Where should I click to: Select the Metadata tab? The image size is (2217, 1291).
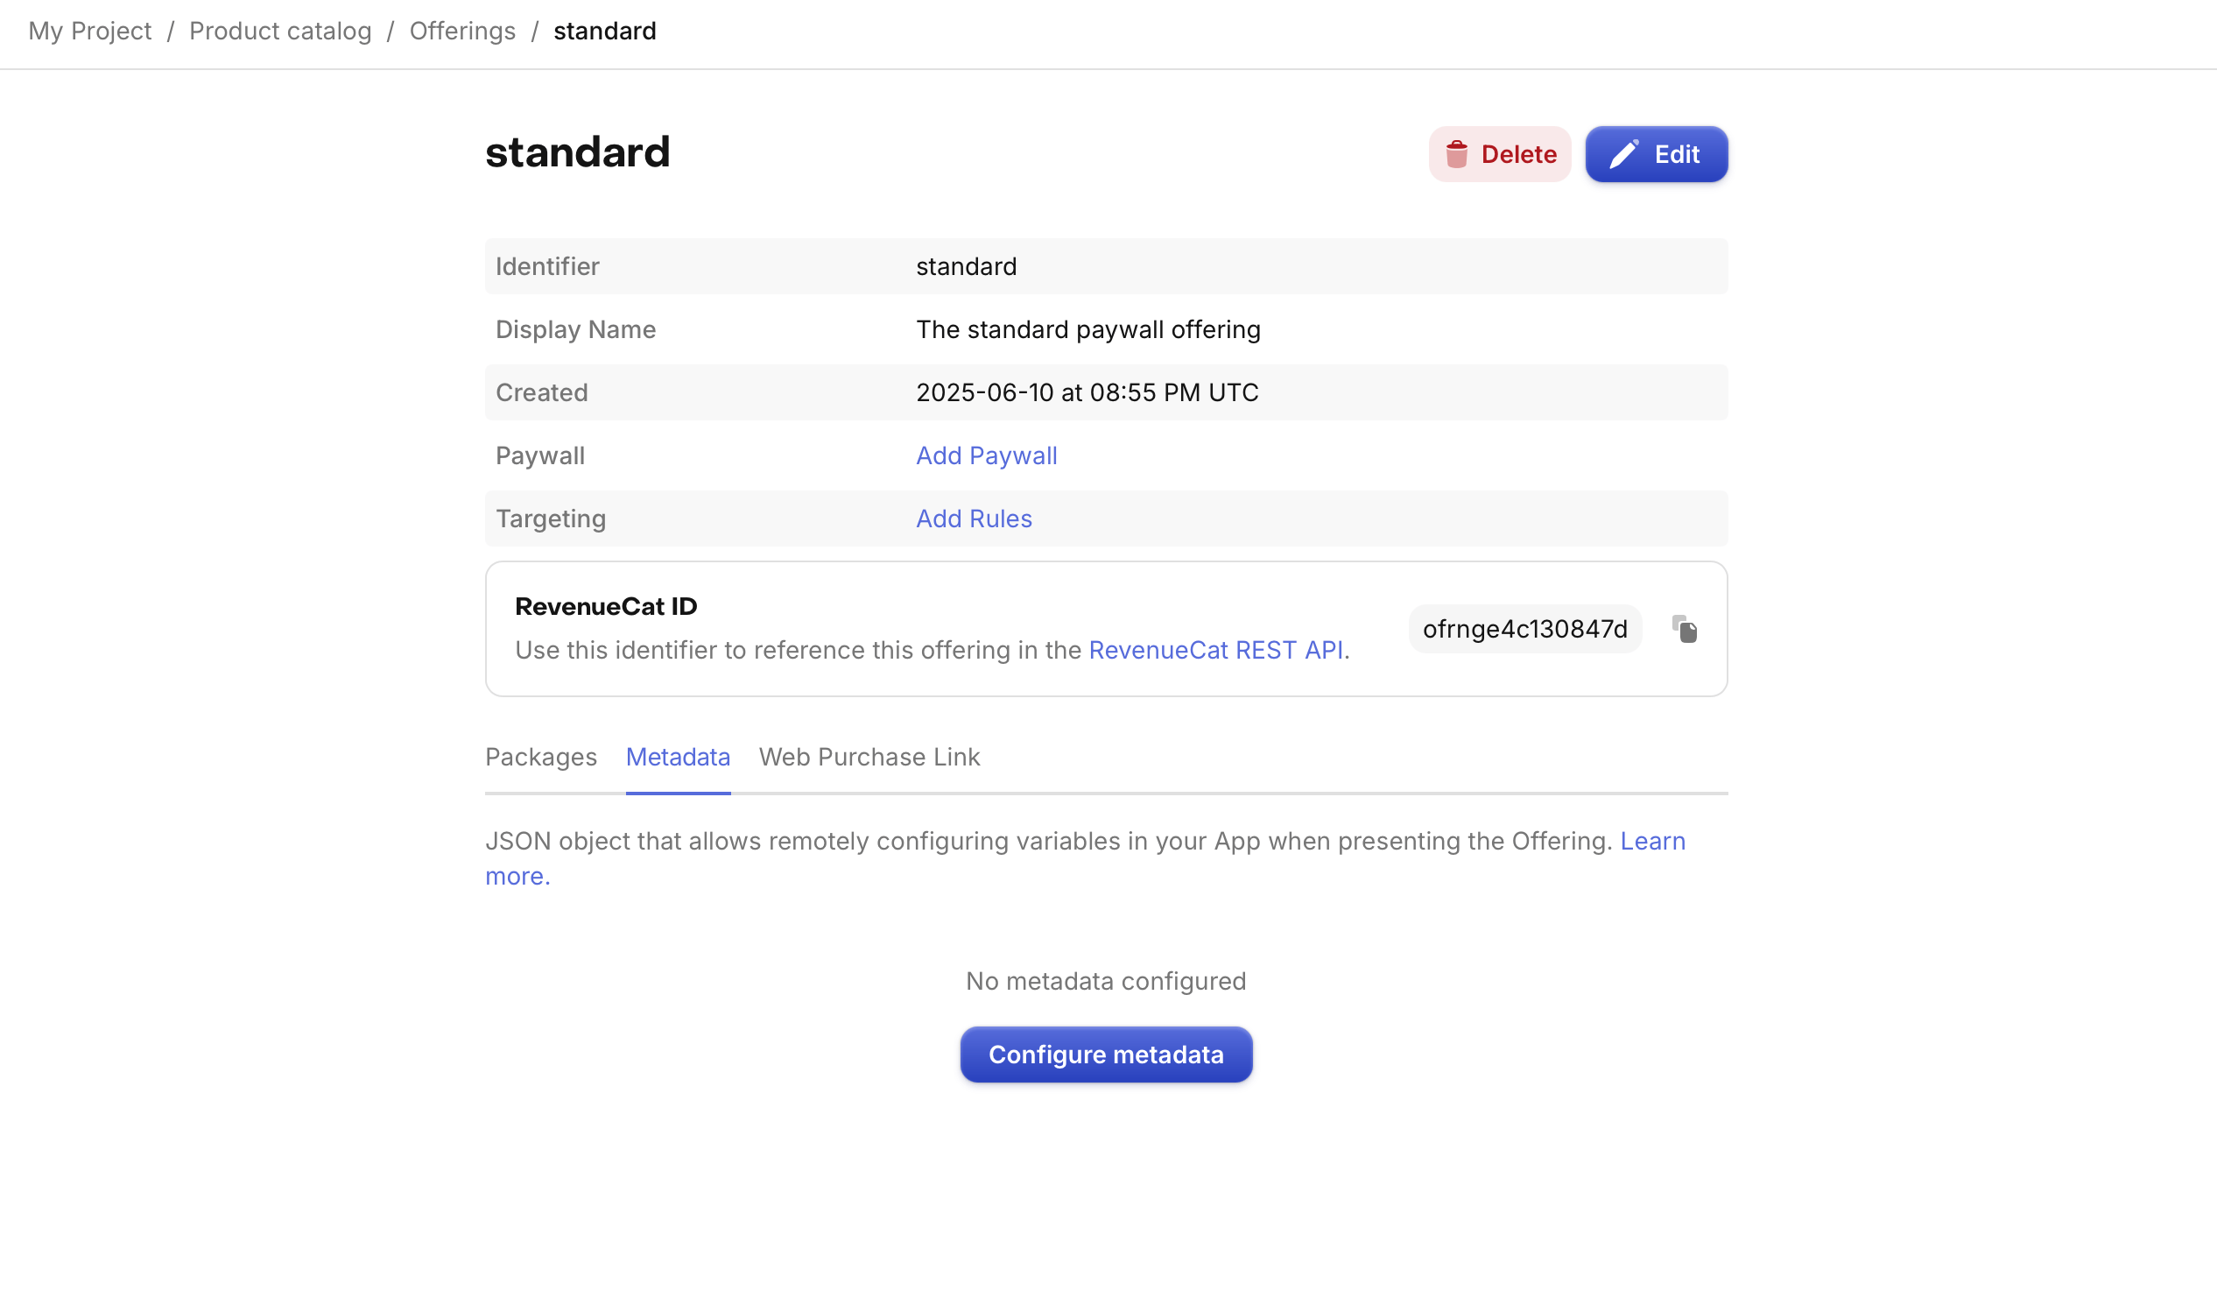678,757
